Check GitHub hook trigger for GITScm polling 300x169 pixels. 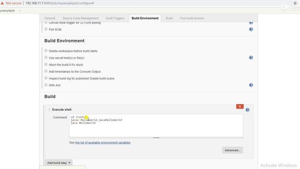pos(46,23)
